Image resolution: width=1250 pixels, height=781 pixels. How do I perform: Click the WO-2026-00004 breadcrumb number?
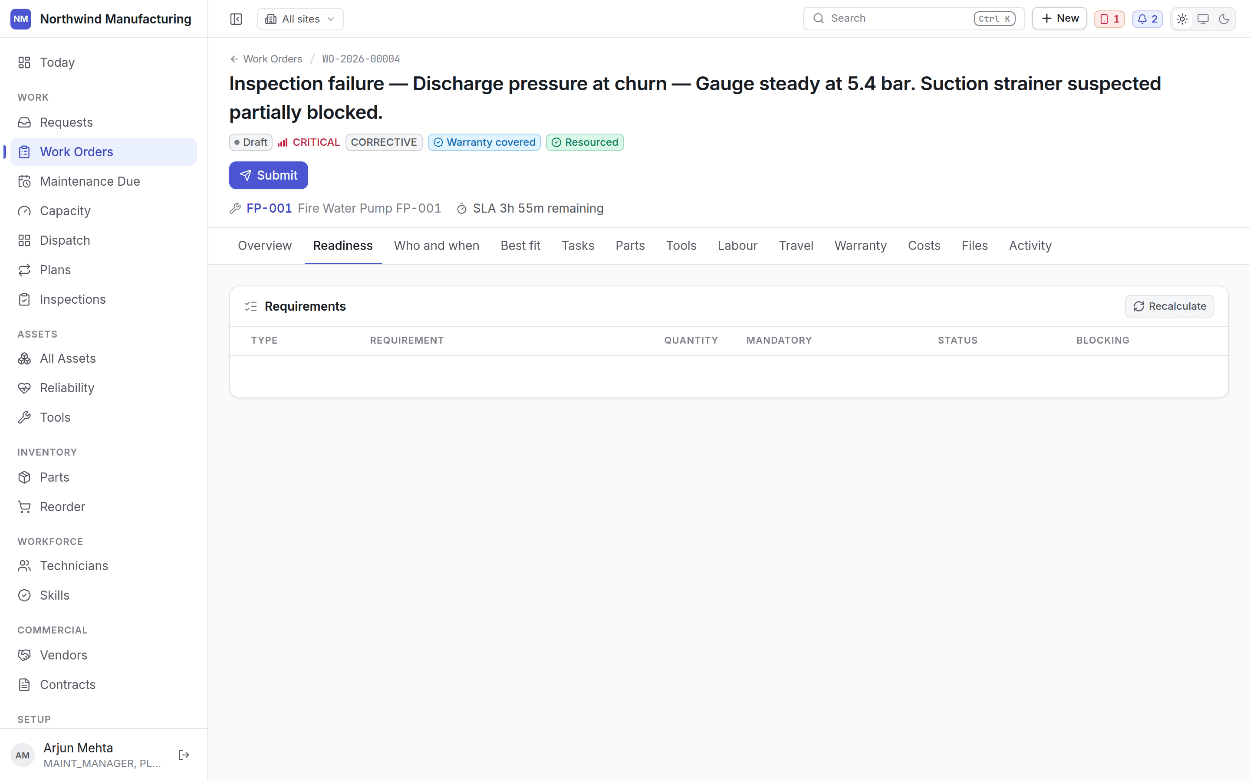click(361, 59)
